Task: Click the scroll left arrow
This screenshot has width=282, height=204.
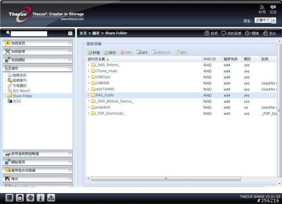Action: coord(88,179)
